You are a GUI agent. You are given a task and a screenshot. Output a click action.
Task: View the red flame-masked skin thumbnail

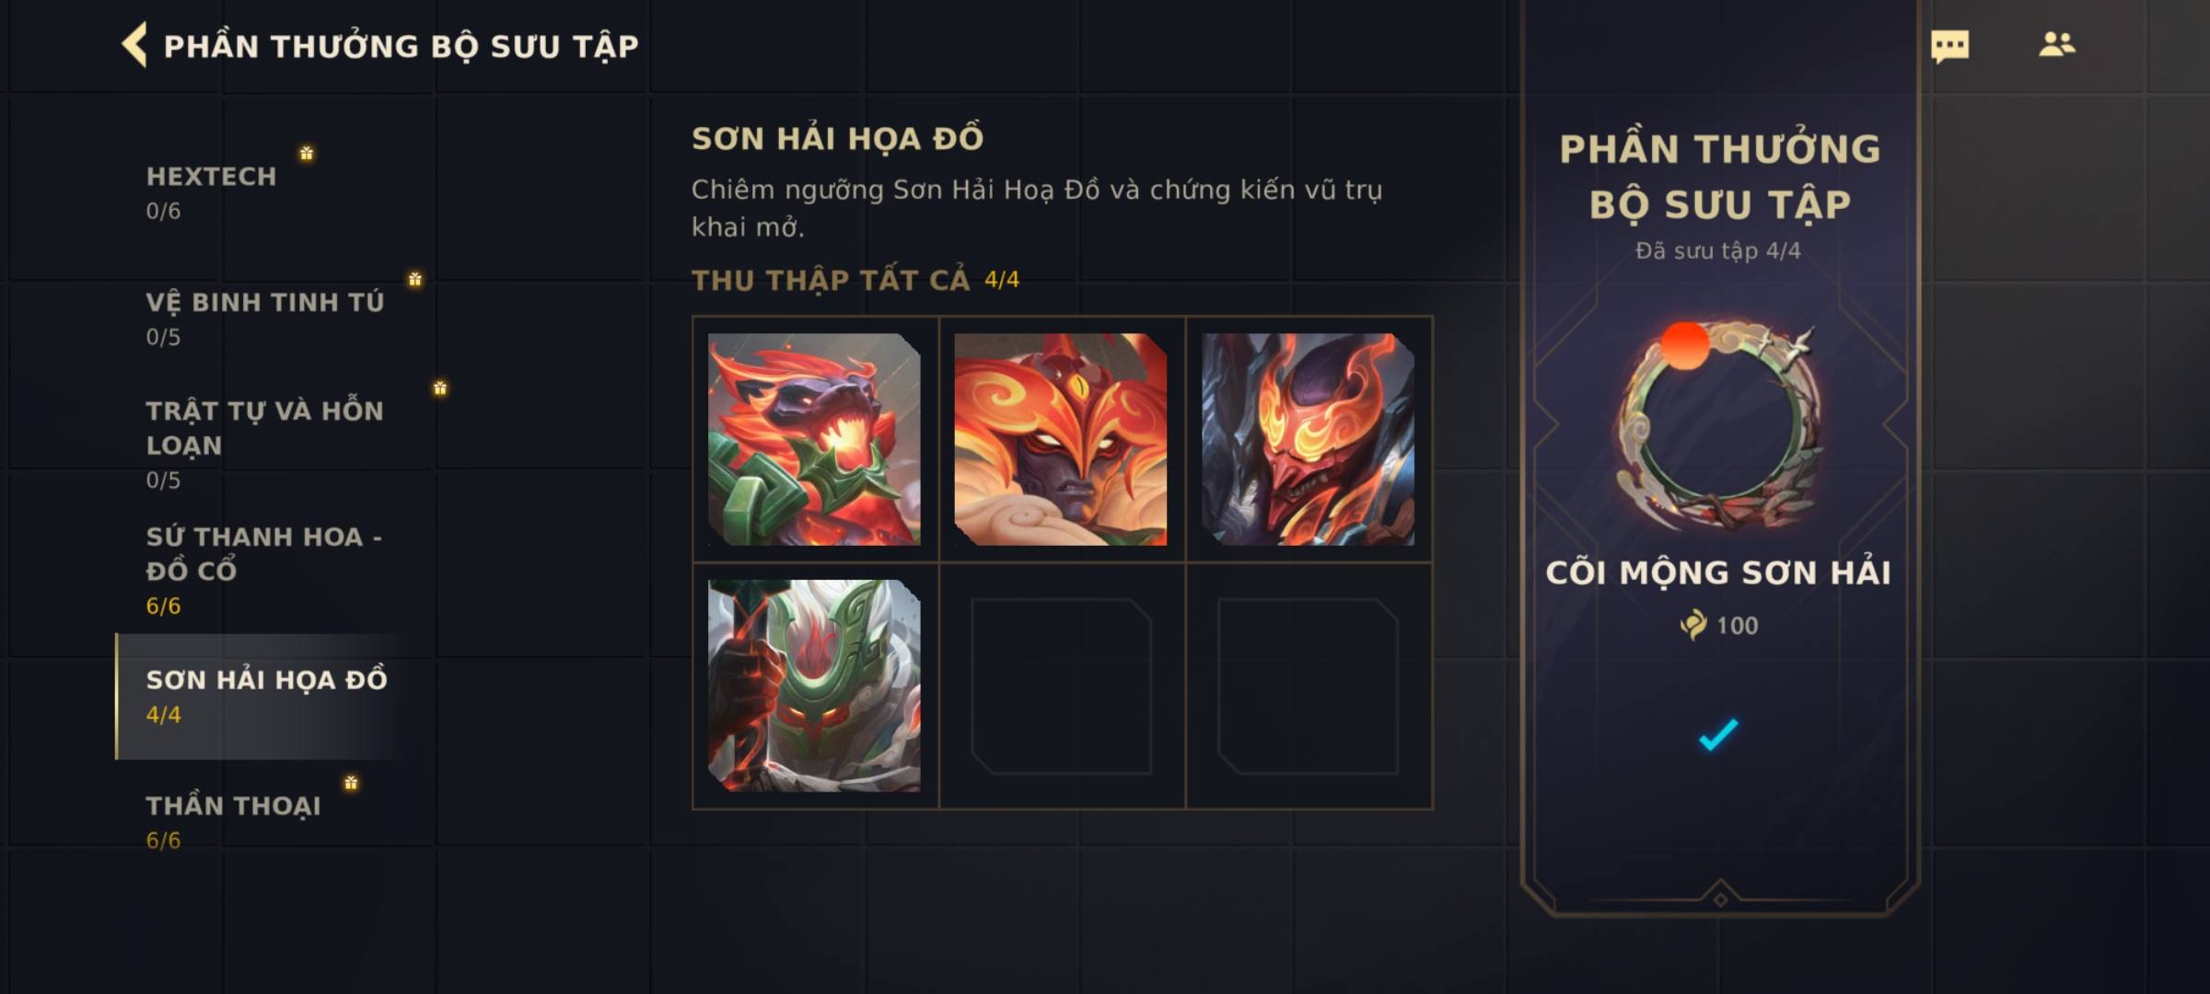1308,439
